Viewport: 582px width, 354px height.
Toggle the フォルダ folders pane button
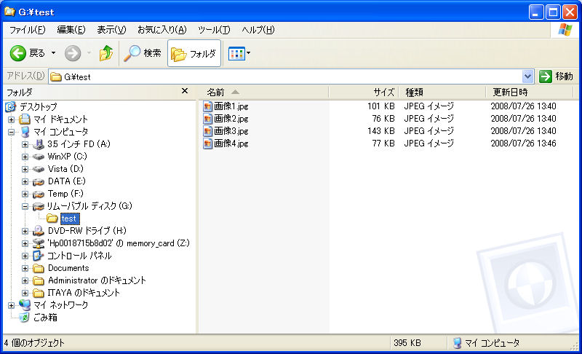(194, 53)
